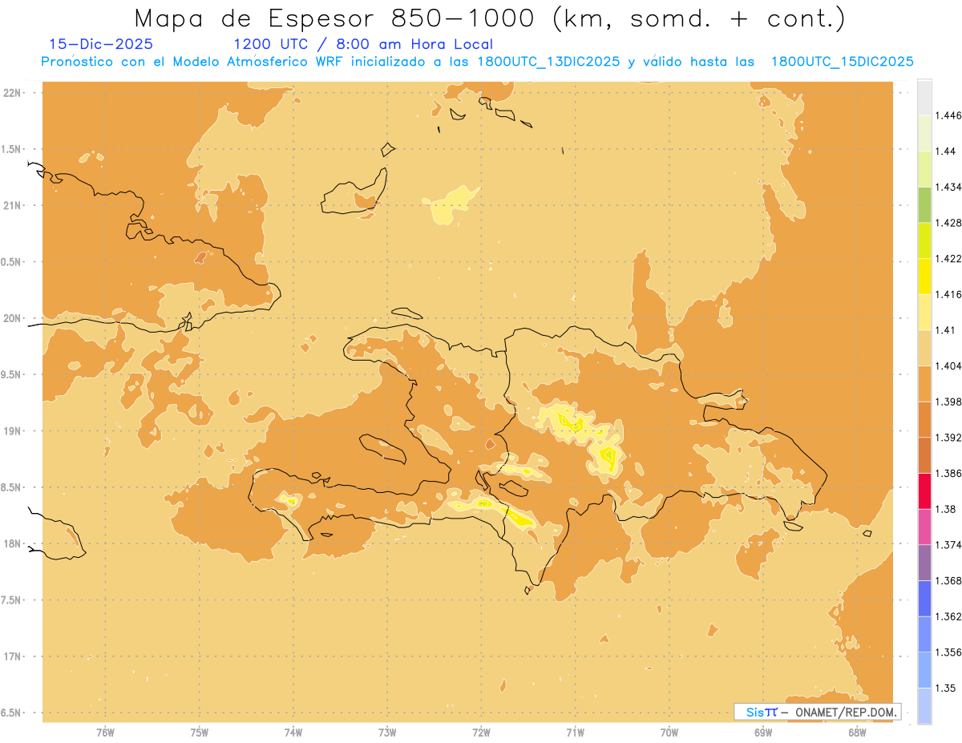
Task: Click the 'SisTT - ONAMET/REP.DOM.' label box
Action: (x=817, y=712)
